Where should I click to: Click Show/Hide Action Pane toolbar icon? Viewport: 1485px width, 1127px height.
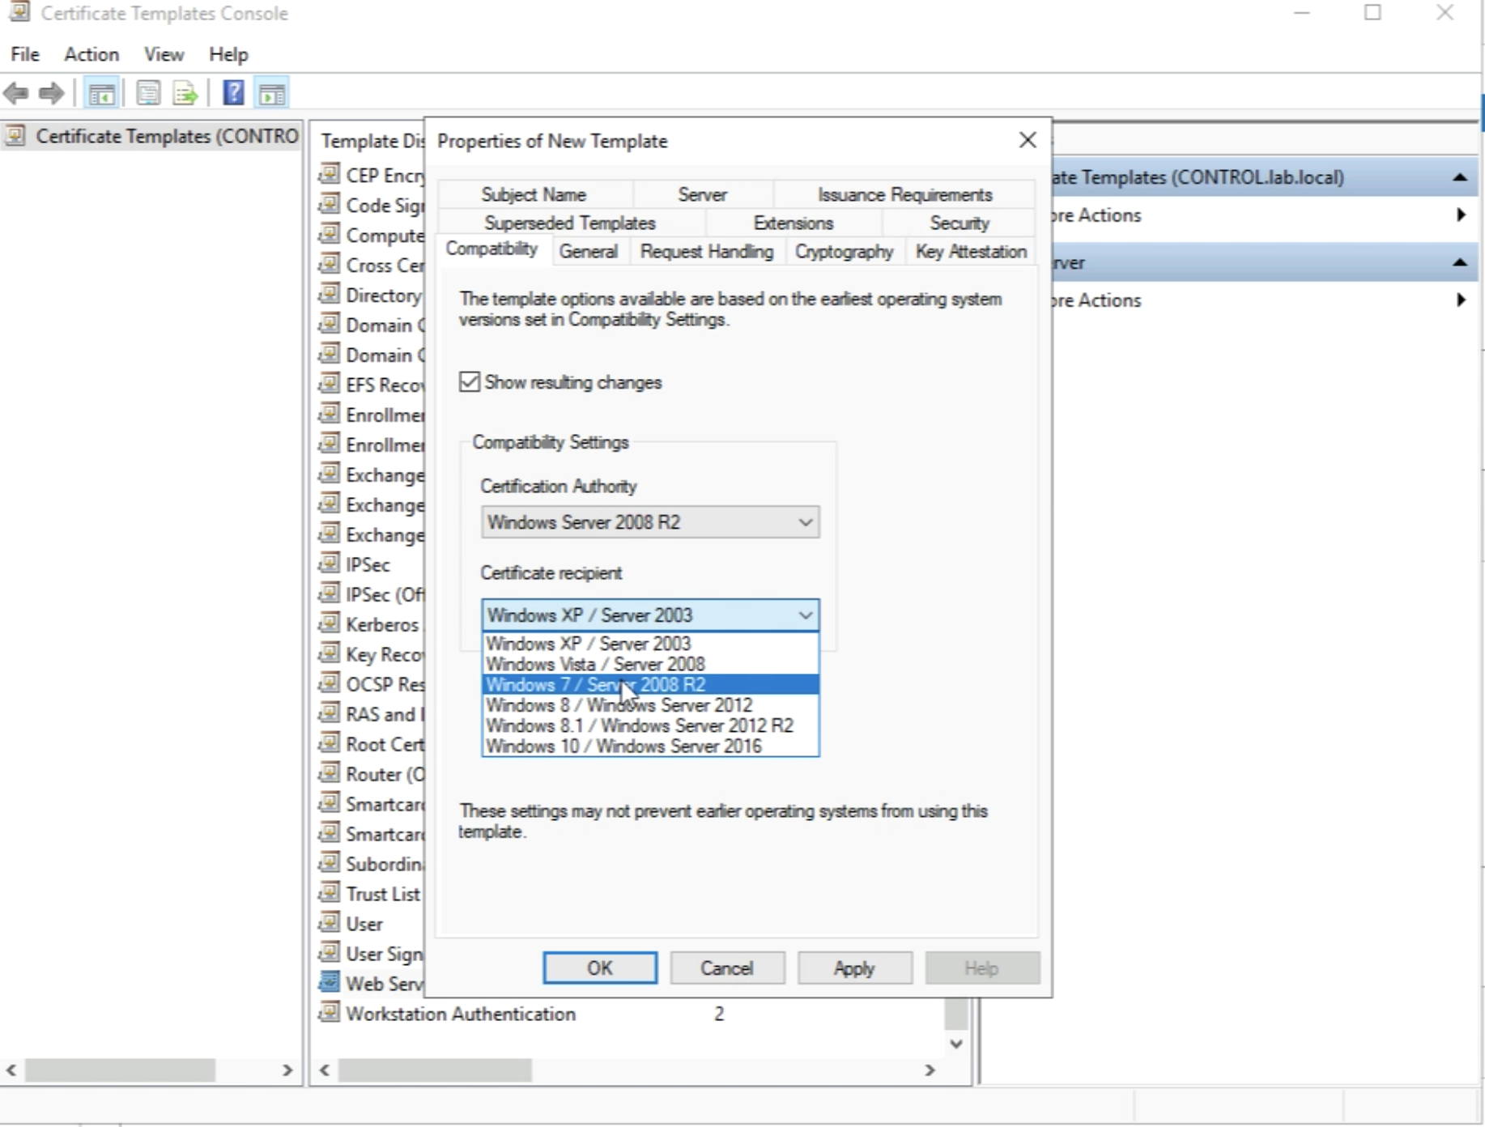(272, 94)
